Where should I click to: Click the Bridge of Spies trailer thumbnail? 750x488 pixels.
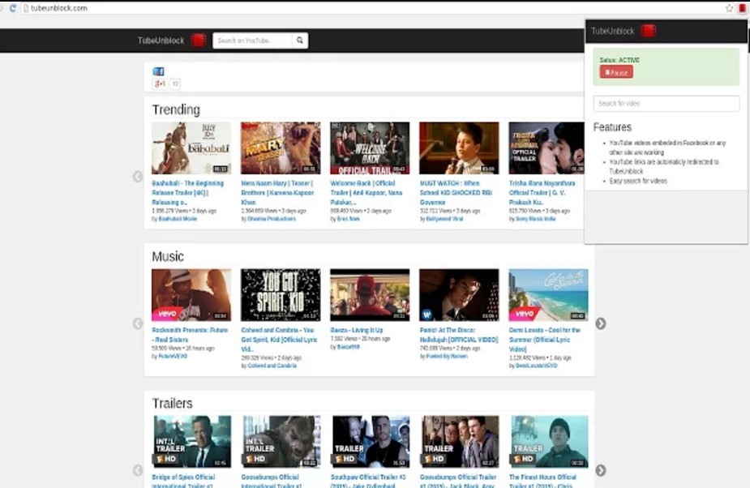click(191, 440)
